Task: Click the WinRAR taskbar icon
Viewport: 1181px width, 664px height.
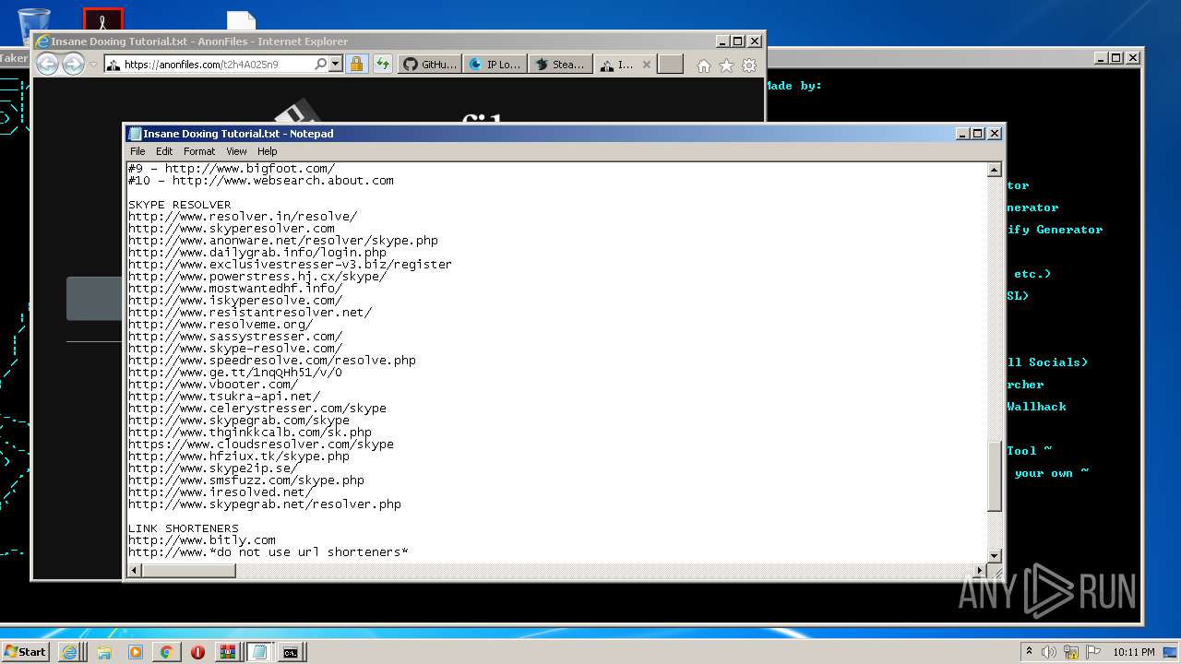Action: click(x=228, y=652)
